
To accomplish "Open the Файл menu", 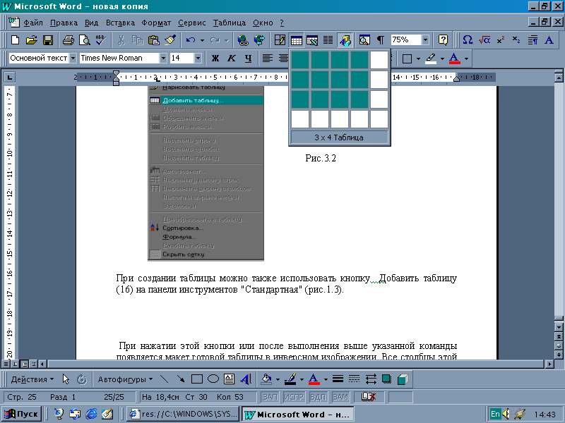I will pos(33,23).
